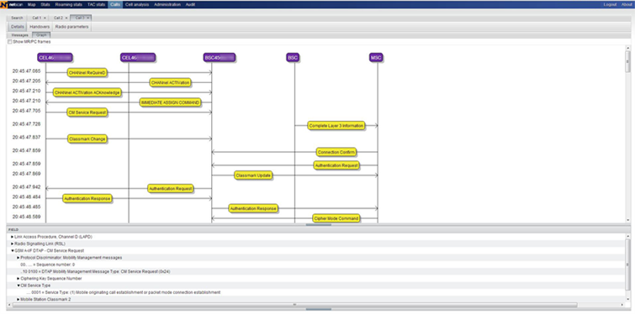Close the Call 3 tab
This screenshot has width=635, height=314.
click(87, 18)
